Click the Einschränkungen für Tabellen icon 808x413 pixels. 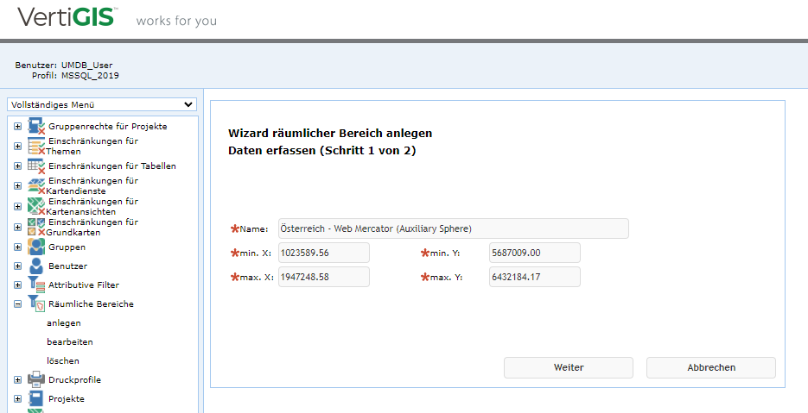[36, 166]
